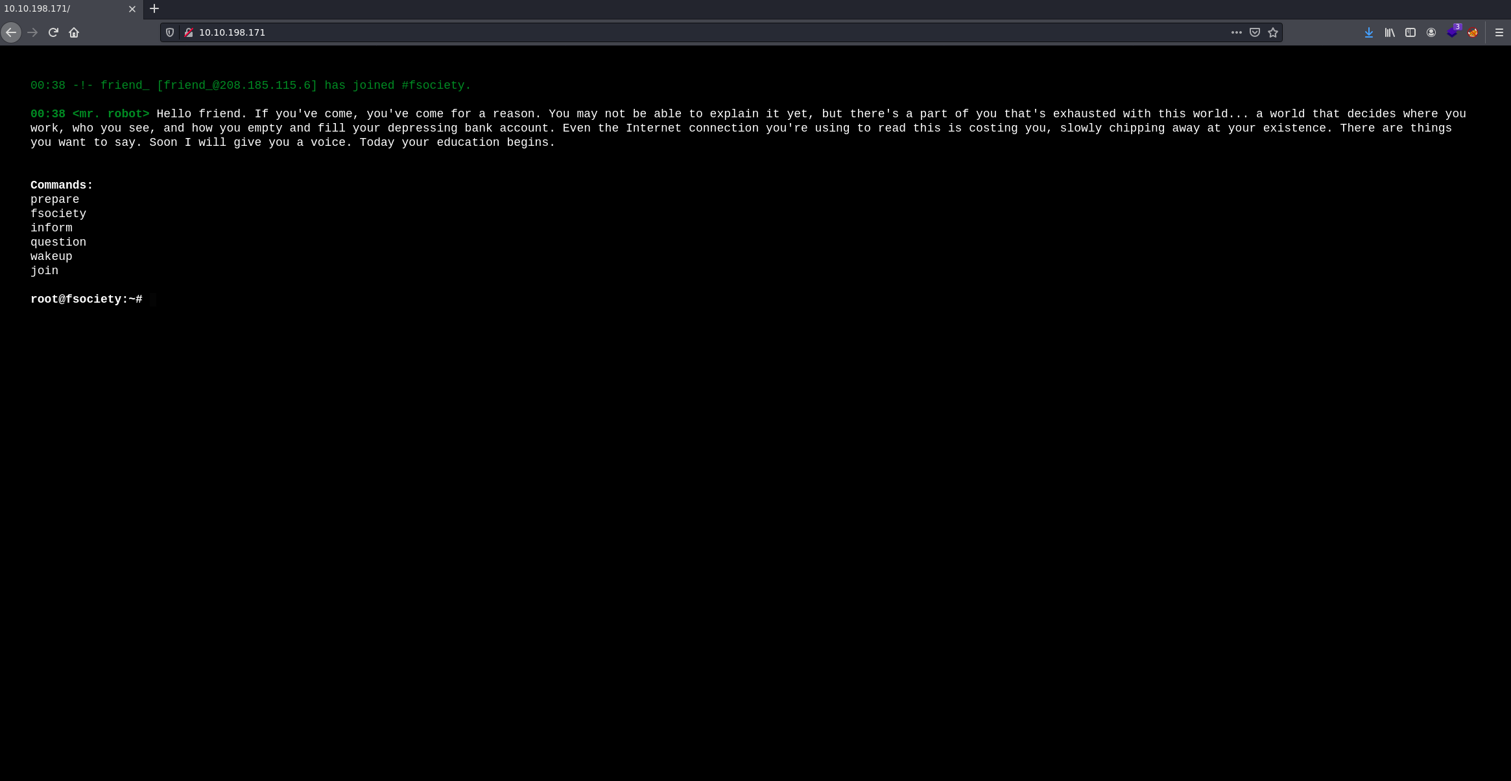Viewport: 1511px width, 781px height.
Task: Focus the root@fsociety terminal prompt input
Action: (153, 299)
